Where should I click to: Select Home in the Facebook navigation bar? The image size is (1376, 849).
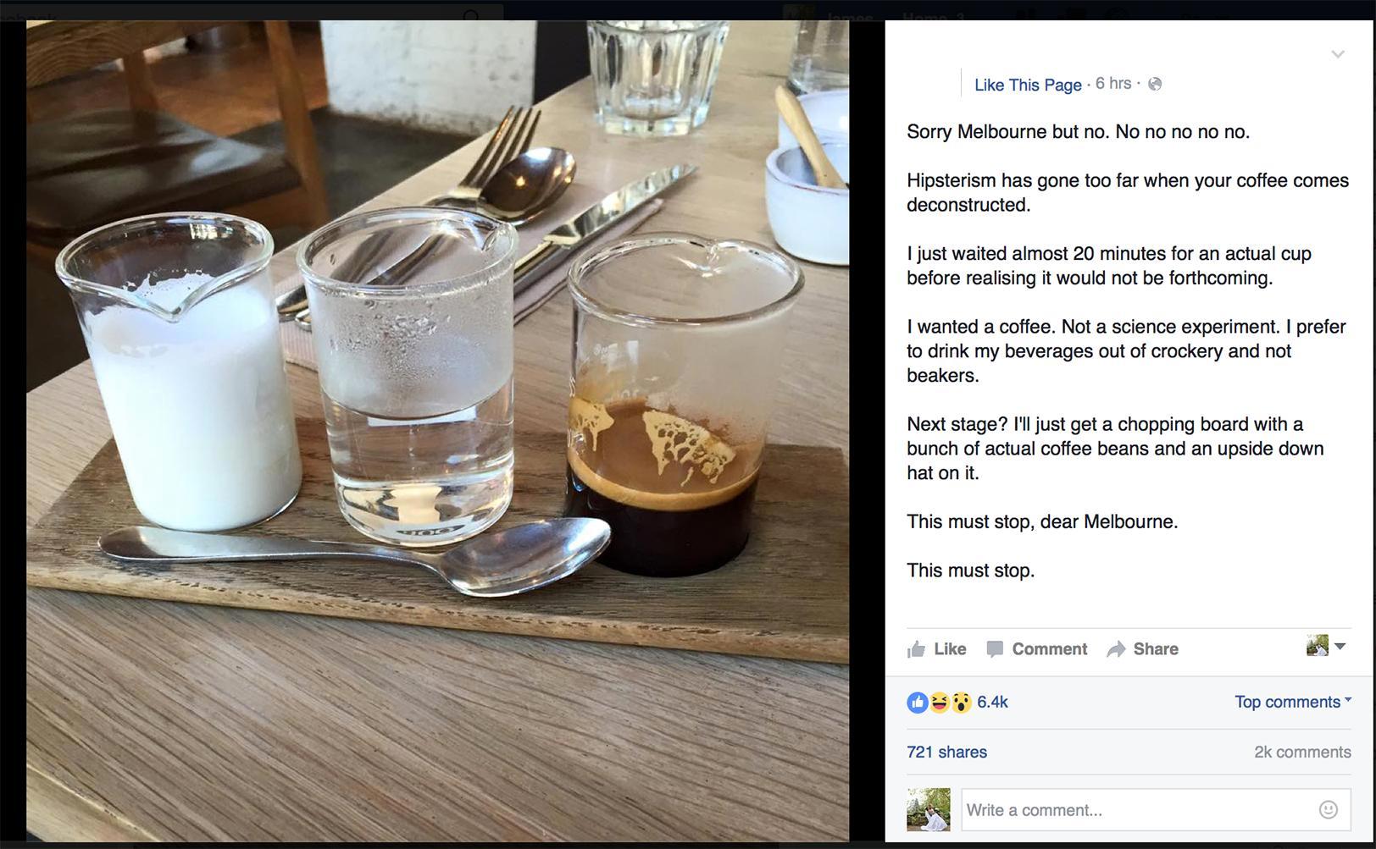(929, 16)
